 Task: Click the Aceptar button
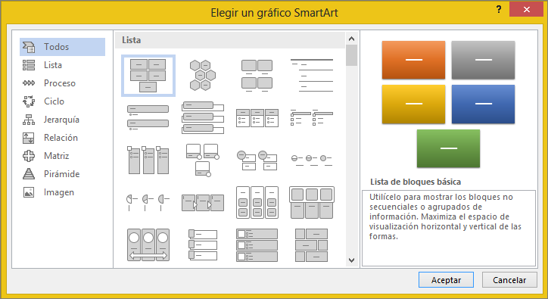click(446, 280)
